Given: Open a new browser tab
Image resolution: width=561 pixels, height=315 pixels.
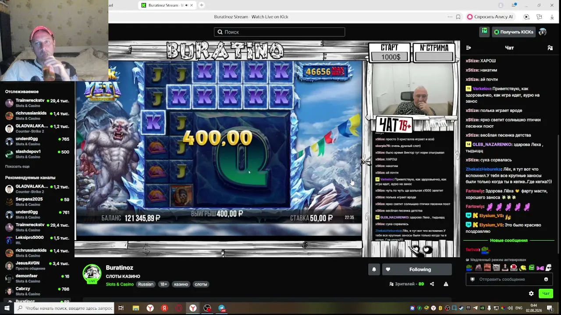Looking at the screenshot, I should (202, 5).
